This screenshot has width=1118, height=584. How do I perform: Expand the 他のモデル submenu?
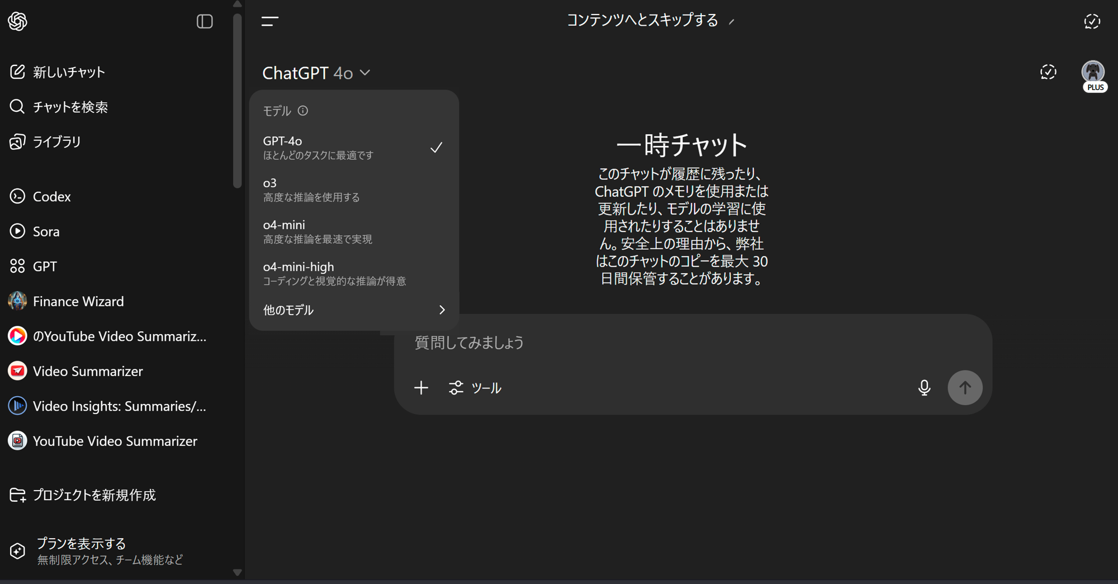click(354, 310)
